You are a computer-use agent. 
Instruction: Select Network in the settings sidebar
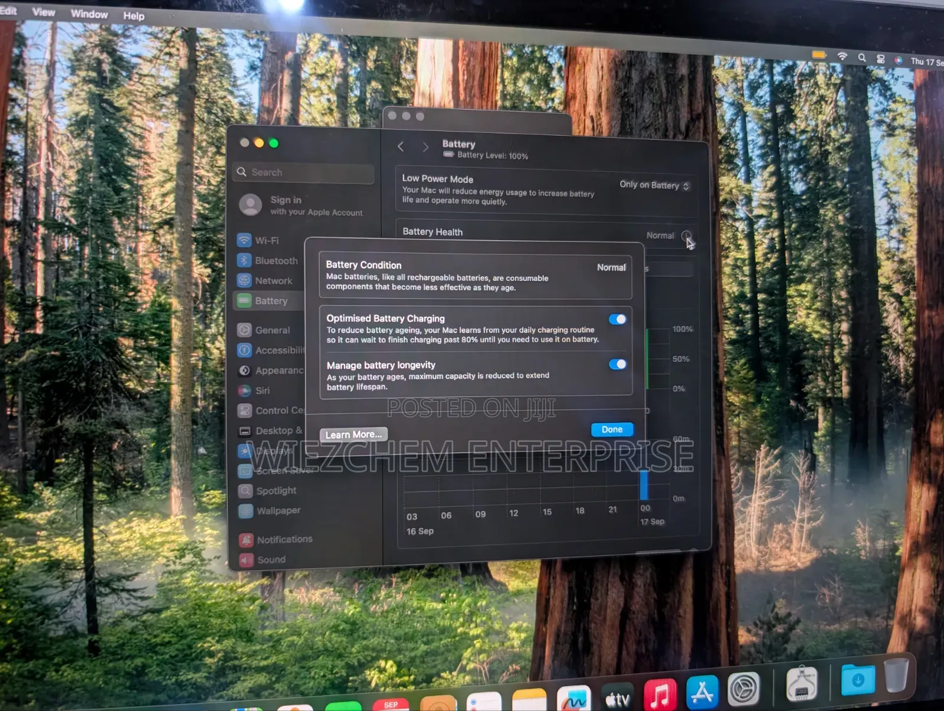click(x=265, y=280)
